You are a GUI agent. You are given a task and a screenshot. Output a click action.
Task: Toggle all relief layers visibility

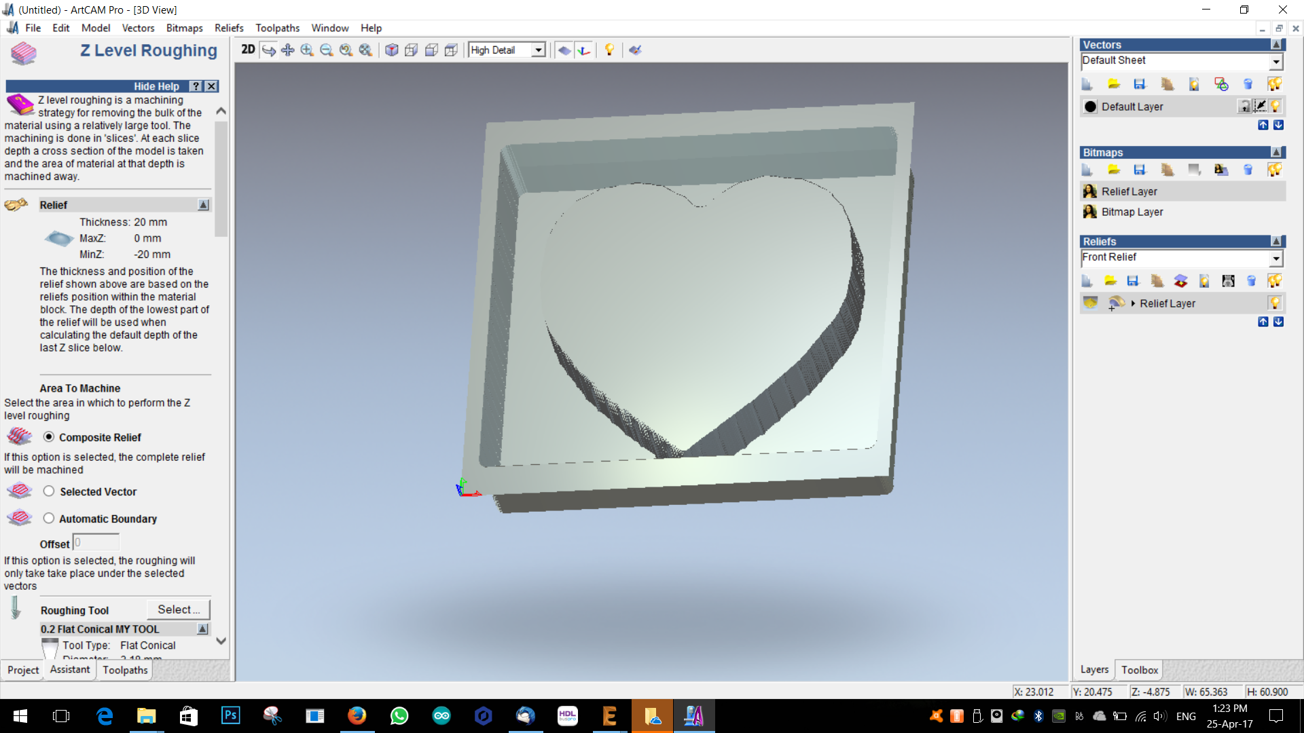pos(1275,281)
